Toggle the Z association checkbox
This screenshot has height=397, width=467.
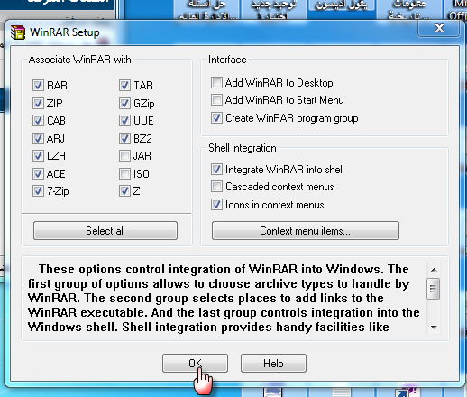[124, 191]
